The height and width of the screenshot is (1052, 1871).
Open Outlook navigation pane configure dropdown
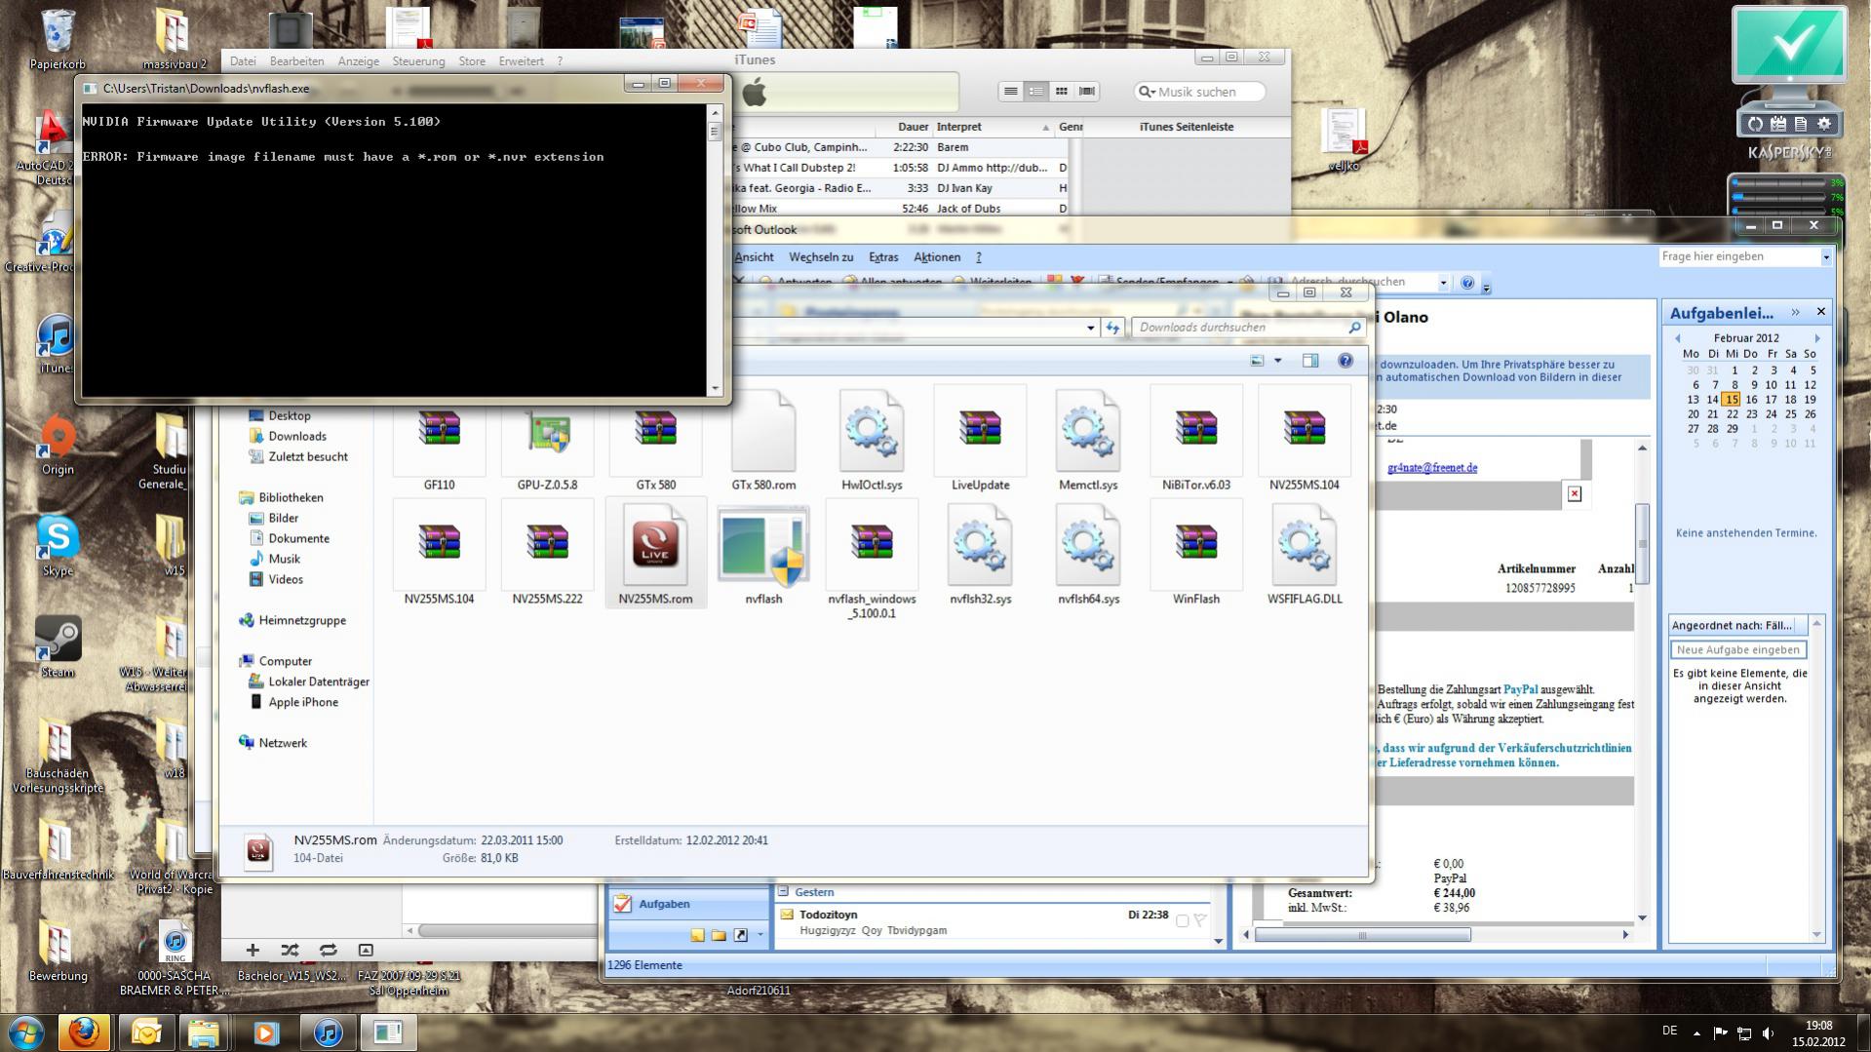pos(760,935)
